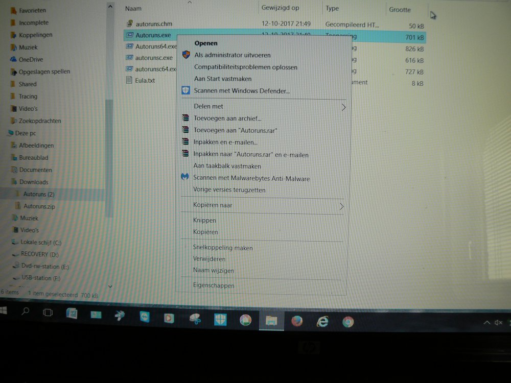Viewport: 511px width, 383px height.
Task: Click Inpakken en e-mailen
Action: click(225, 142)
